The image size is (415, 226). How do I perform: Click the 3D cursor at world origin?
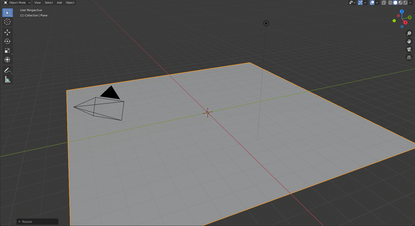click(208, 113)
